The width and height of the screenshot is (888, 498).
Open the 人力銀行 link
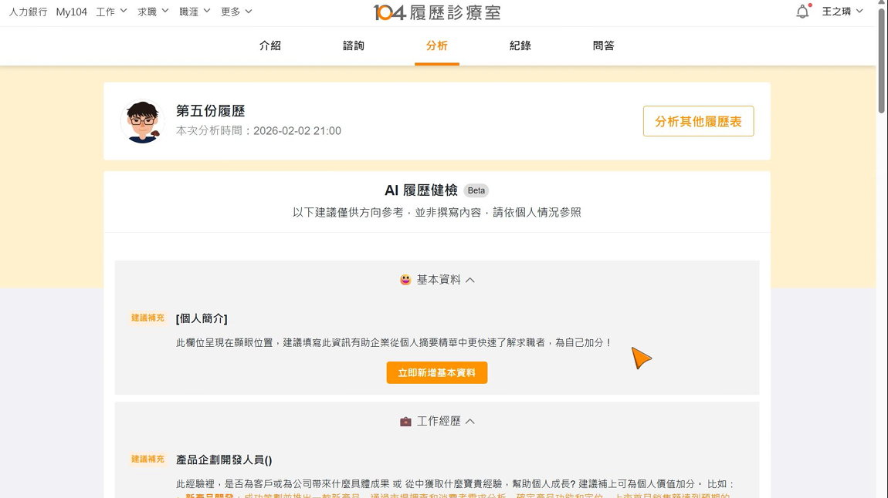pos(28,12)
